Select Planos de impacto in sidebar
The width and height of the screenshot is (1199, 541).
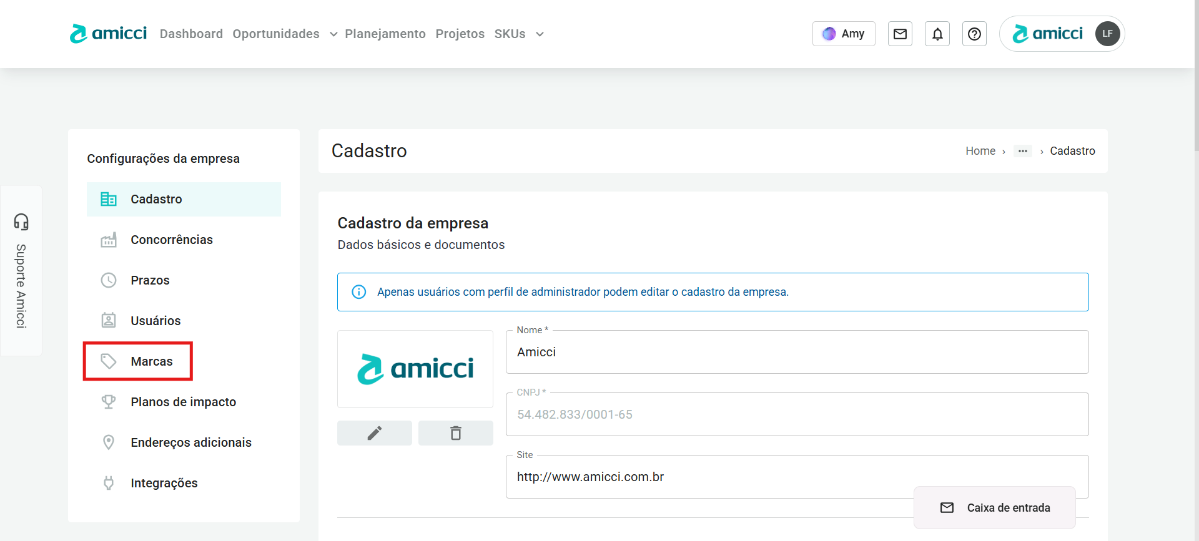click(x=183, y=402)
